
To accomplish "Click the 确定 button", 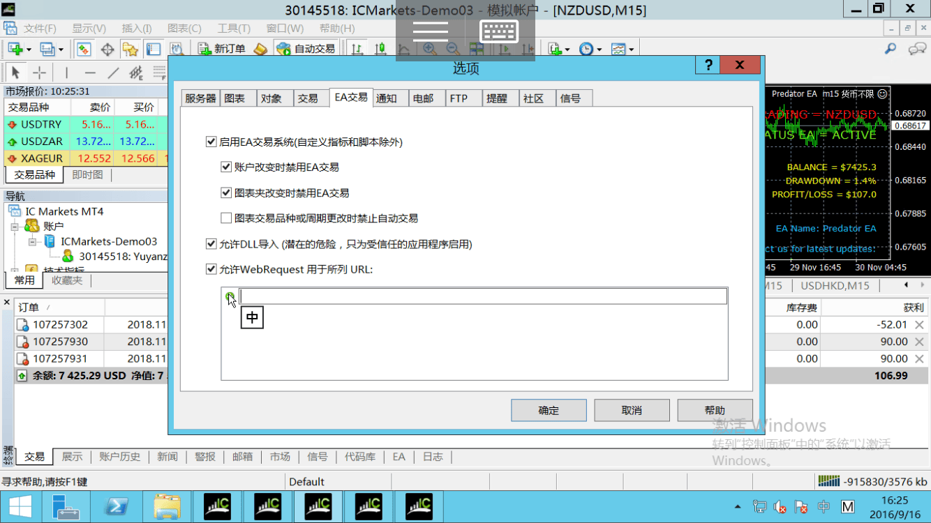I will pyautogui.click(x=549, y=410).
